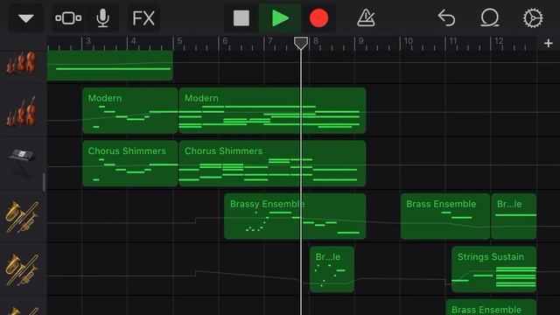Screen dimensions: 560x315
Task: Start playback with the green play button
Action: point(280,18)
